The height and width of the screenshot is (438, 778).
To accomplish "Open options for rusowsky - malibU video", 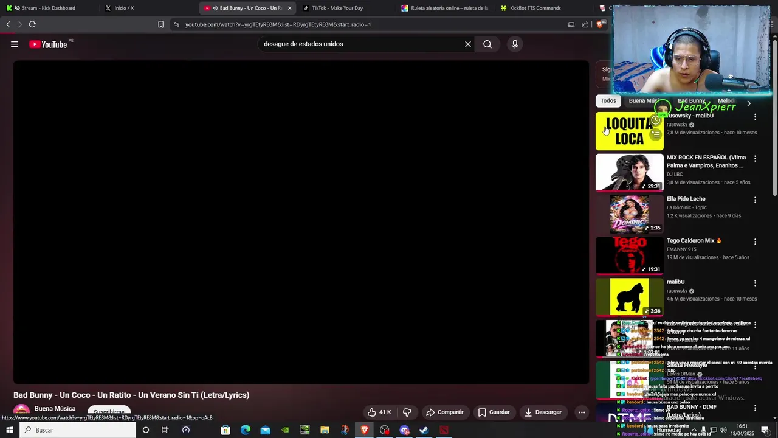I will [755, 117].
